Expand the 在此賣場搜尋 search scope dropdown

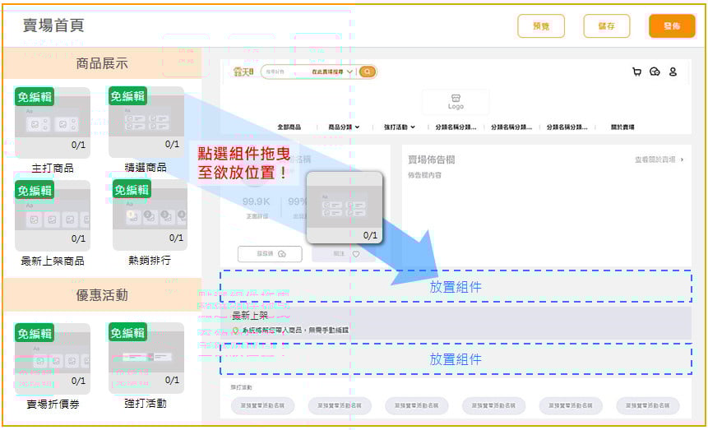pos(332,72)
